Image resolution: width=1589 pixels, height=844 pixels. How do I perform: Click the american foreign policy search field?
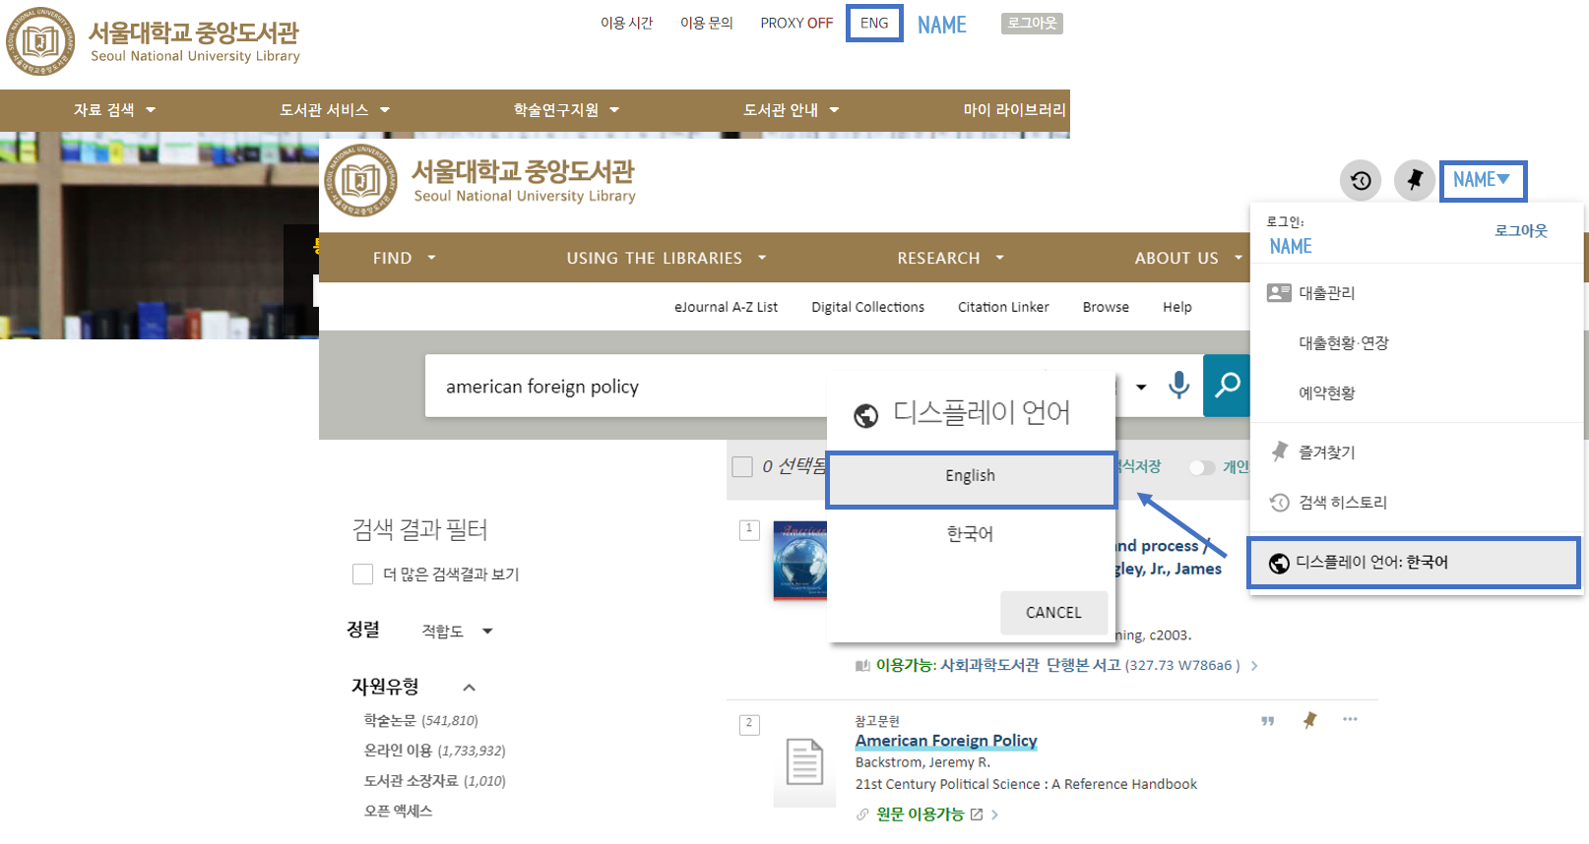630,387
